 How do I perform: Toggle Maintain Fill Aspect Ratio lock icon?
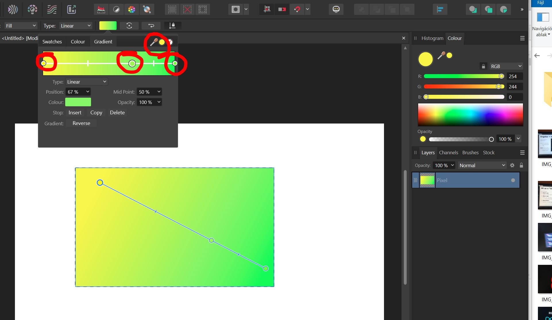(x=172, y=26)
